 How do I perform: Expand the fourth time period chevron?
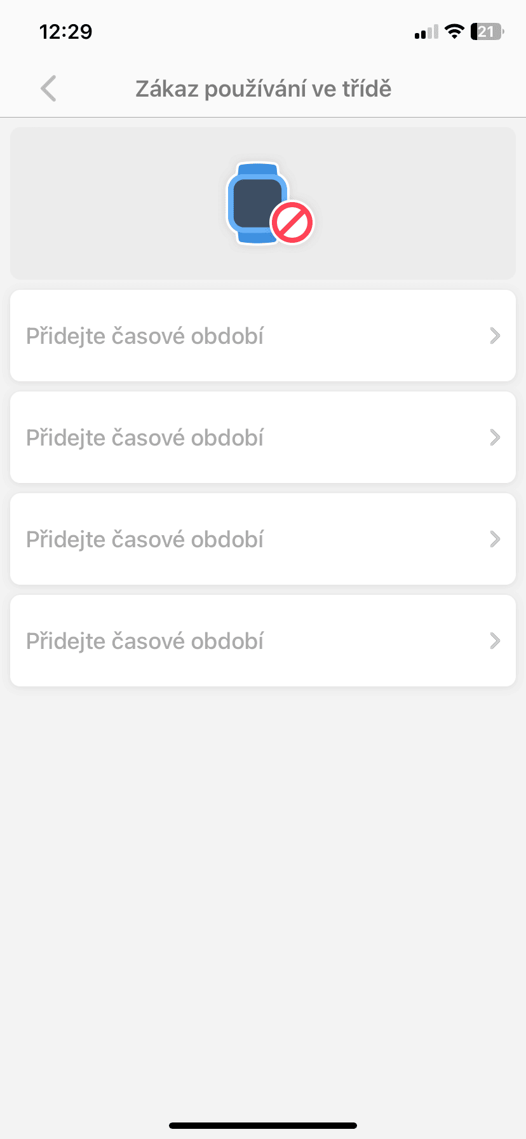point(495,641)
